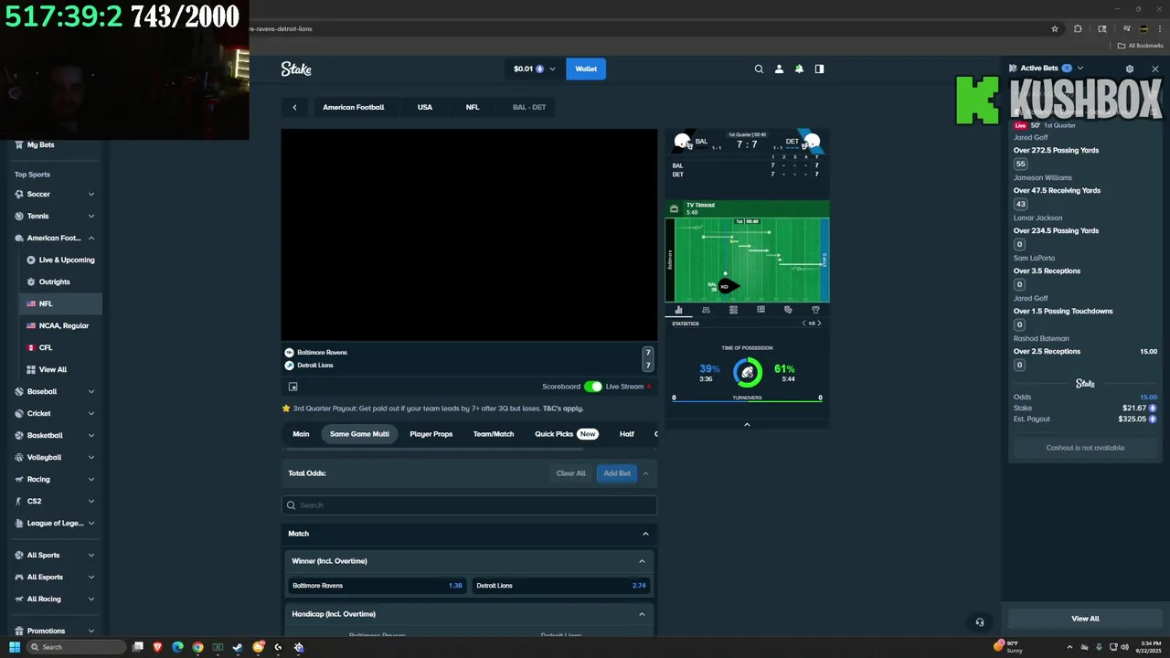Click the American Football breadcrumb
This screenshot has width=1170, height=658.
click(x=353, y=107)
